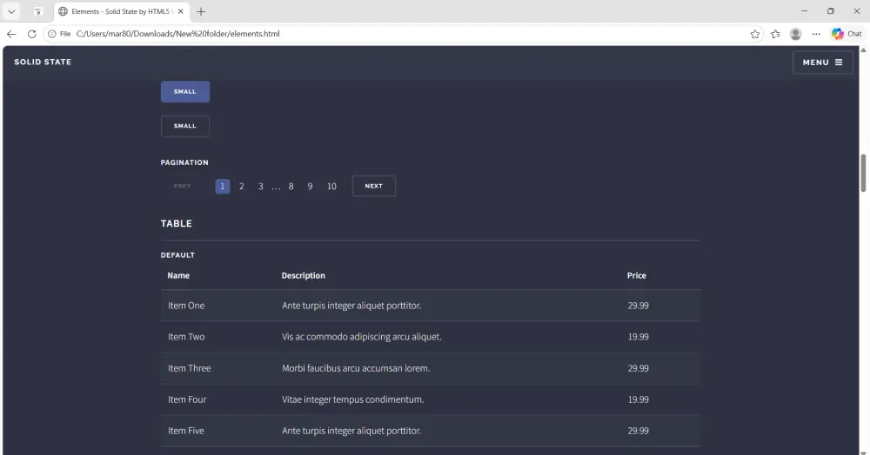The image size is (870, 455).
Task: Select the Item Three cell
Action: [x=190, y=368]
